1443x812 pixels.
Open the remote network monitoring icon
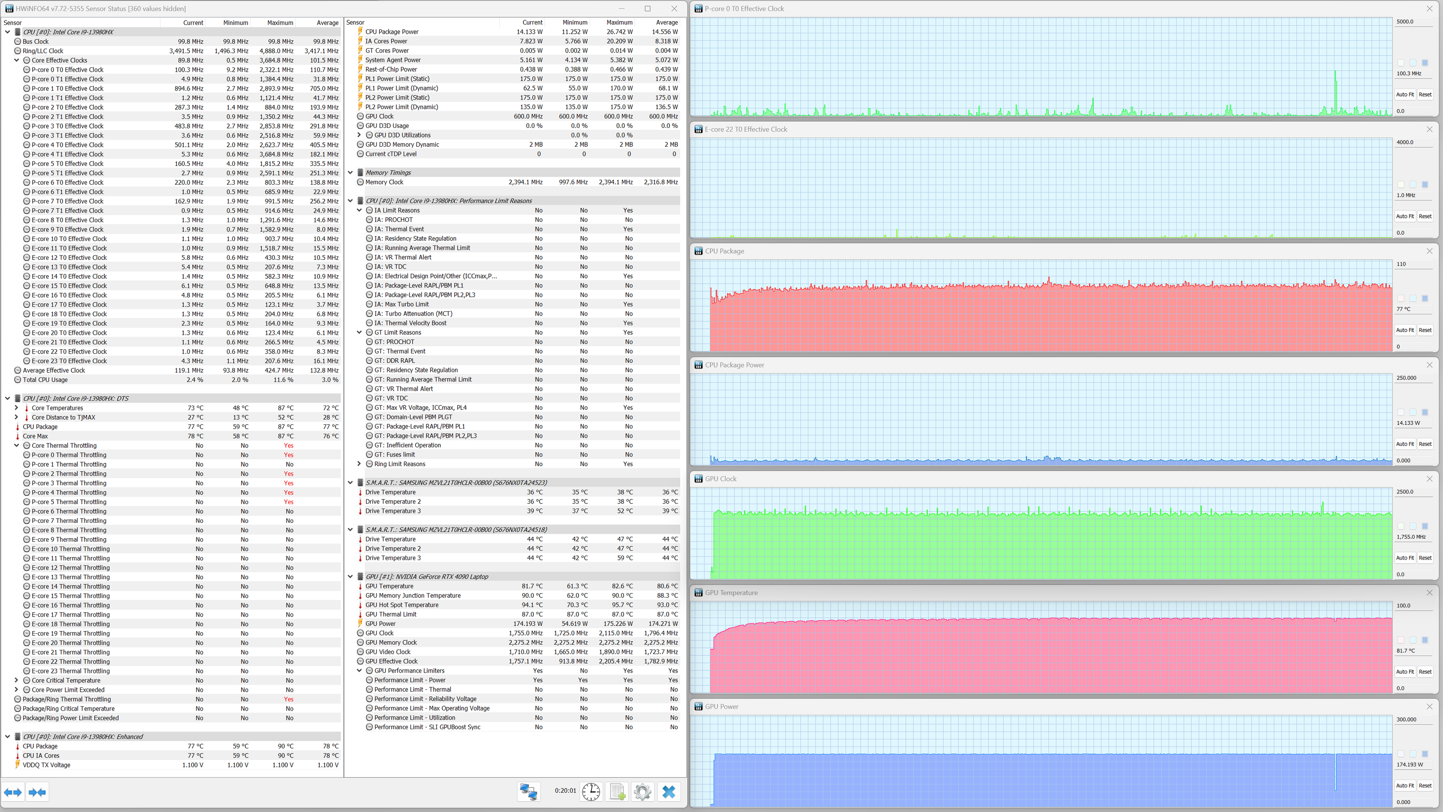click(x=528, y=791)
